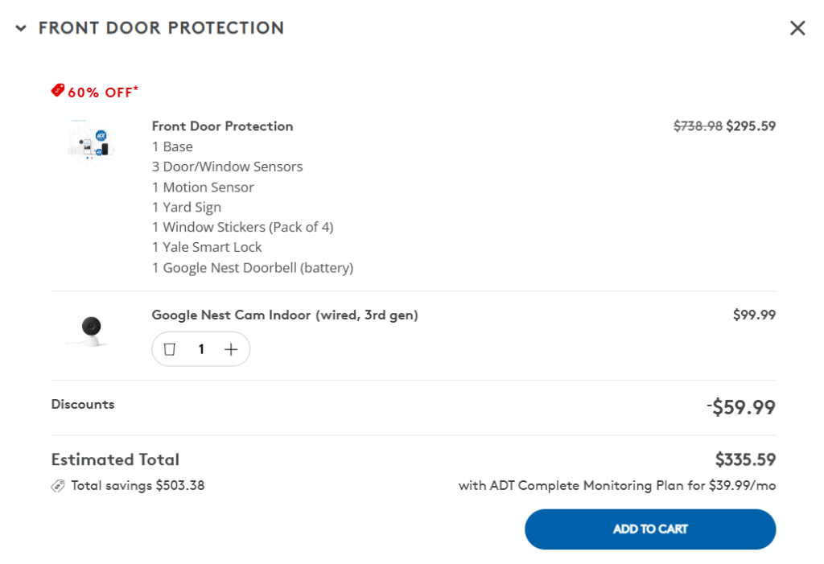
Task: Click the FRONT DOOR PROTECTION header text
Action: (x=161, y=28)
